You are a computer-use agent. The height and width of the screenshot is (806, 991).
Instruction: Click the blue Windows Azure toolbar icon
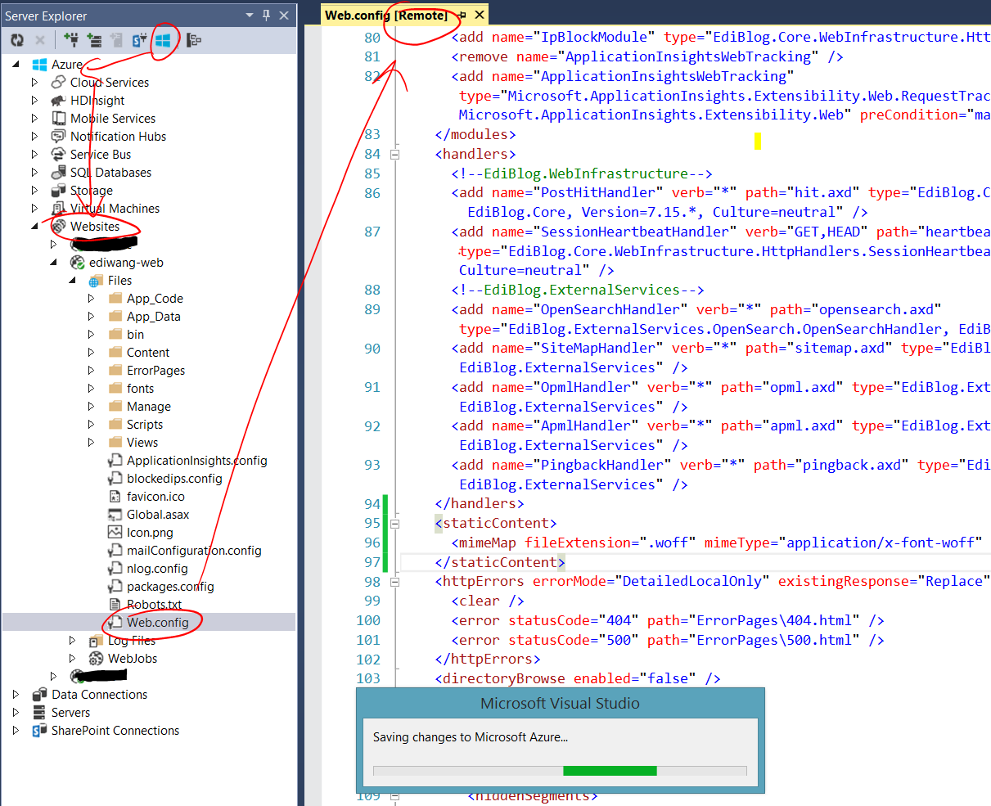163,39
